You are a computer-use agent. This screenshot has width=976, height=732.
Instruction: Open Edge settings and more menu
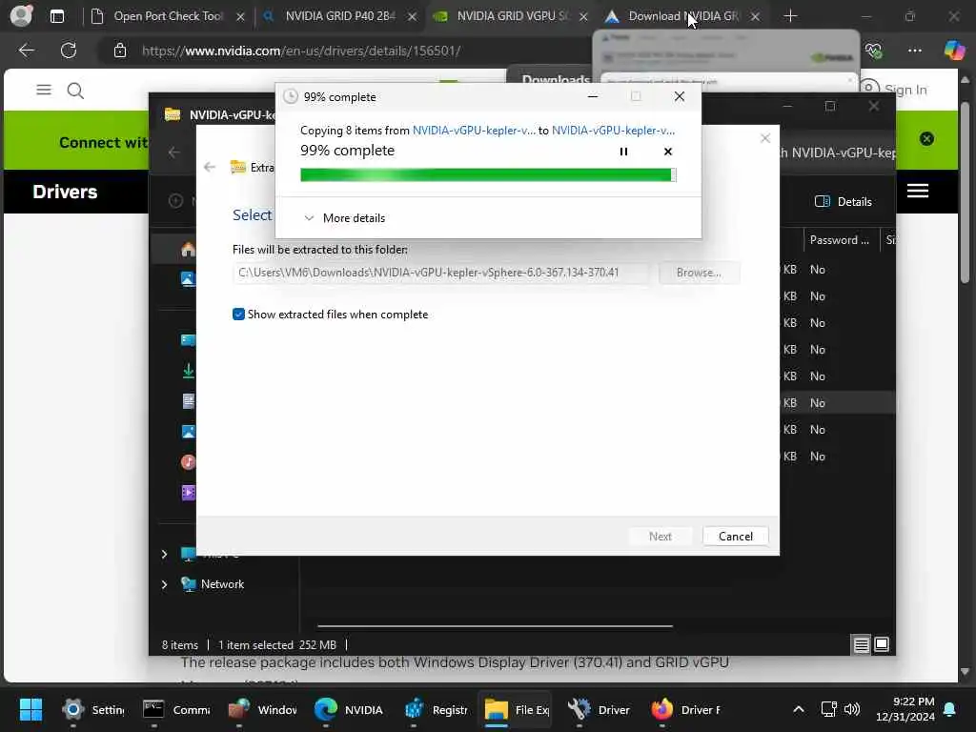(914, 51)
